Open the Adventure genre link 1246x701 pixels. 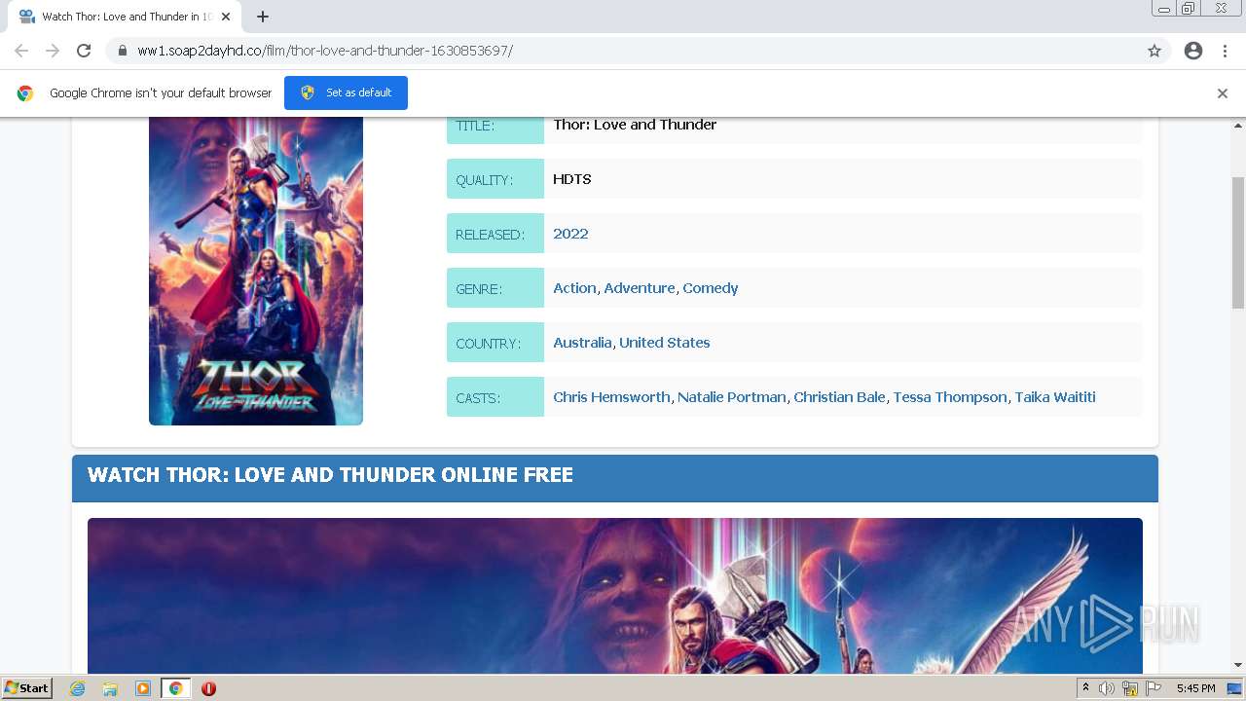pos(640,288)
